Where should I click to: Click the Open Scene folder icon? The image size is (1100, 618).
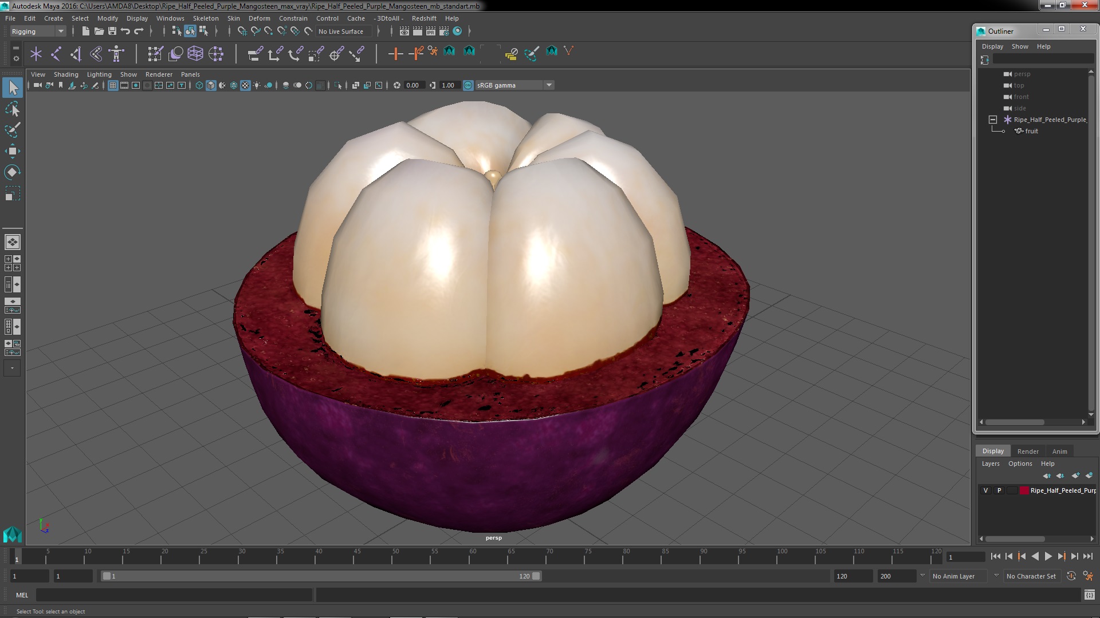tap(99, 31)
